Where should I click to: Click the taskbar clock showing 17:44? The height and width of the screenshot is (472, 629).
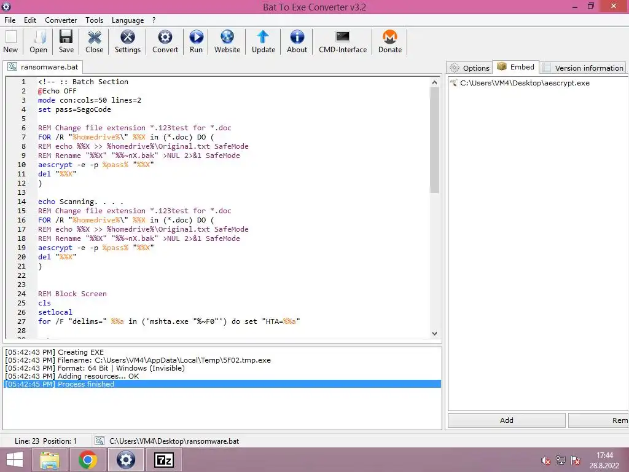pos(604,455)
